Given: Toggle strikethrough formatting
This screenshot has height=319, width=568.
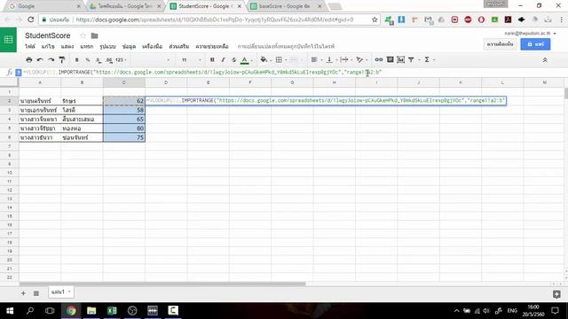Looking at the screenshot, I should click(234, 59).
